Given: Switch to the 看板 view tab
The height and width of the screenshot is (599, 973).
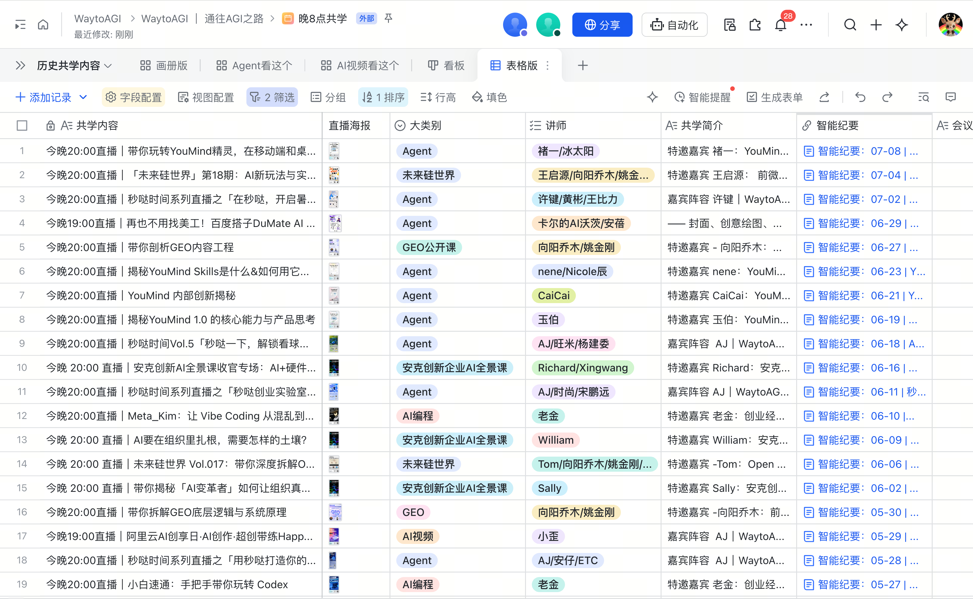Looking at the screenshot, I should tap(446, 65).
